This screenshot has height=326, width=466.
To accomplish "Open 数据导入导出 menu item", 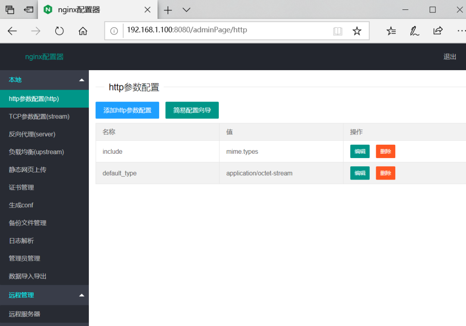I will tap(44, 276).
